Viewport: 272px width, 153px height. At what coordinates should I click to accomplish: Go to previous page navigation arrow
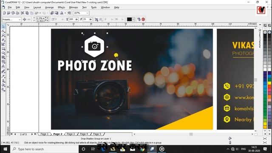pos(15,134)
